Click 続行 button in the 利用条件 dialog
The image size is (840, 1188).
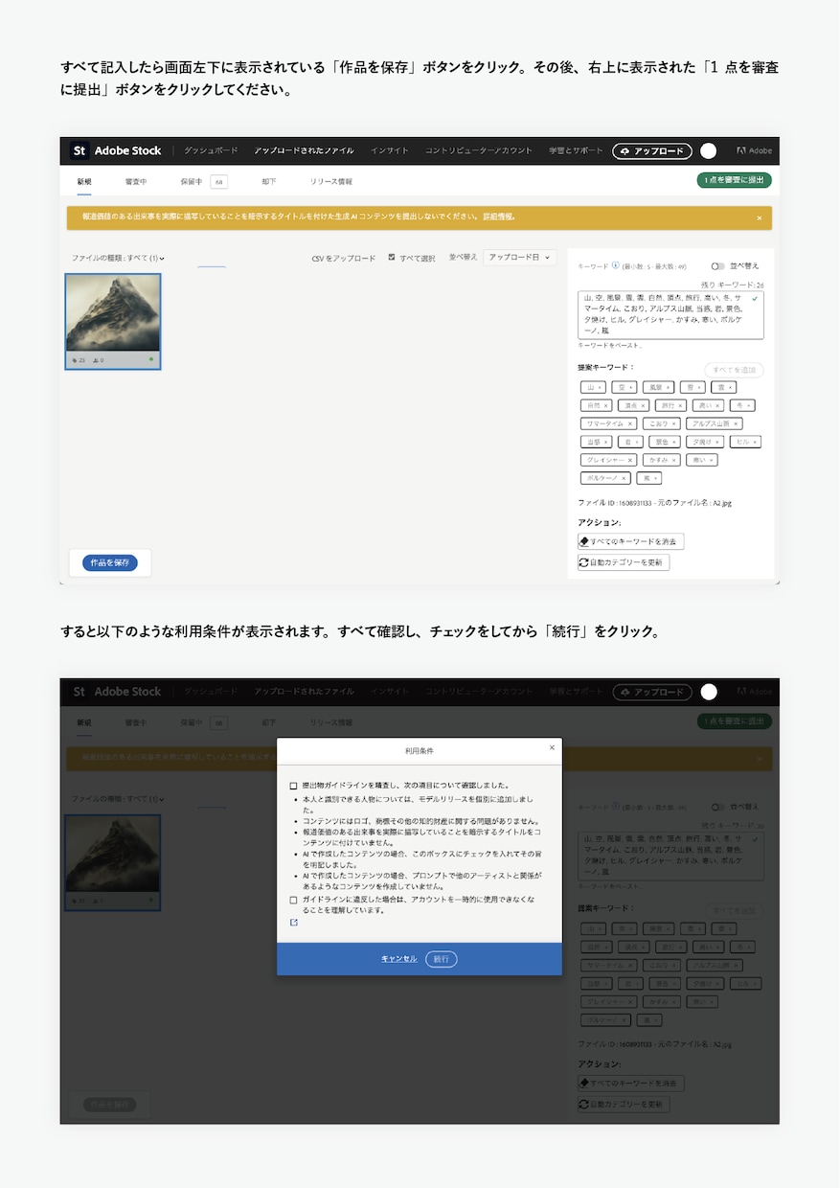[x=442, y=958]
